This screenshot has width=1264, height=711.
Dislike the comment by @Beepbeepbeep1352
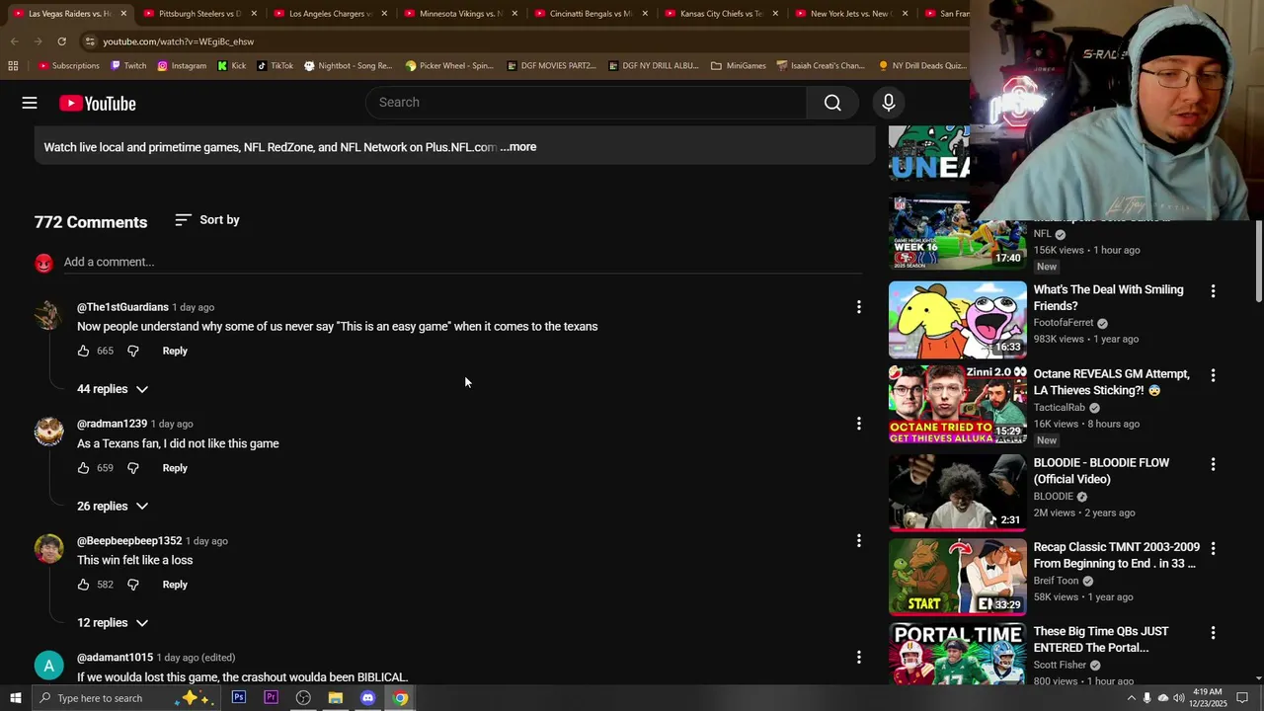pos(133,585)
